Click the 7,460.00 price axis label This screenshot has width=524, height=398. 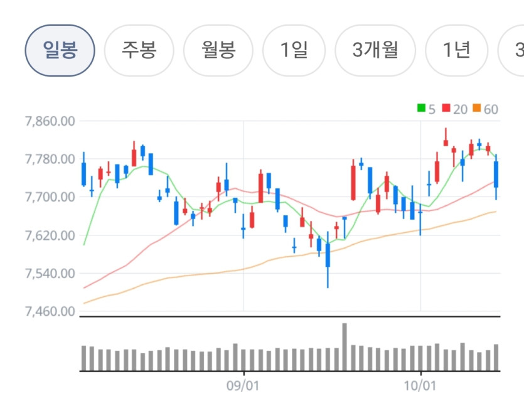pos(50,311)
